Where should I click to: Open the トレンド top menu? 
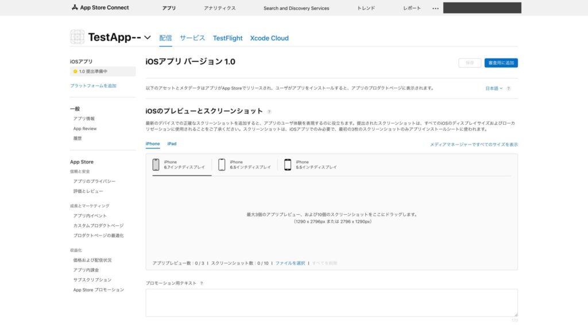(366, 8)
